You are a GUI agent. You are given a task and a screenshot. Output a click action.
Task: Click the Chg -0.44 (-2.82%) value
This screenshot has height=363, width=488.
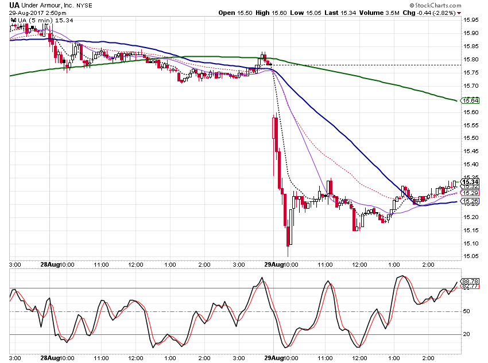click(429, 13)
